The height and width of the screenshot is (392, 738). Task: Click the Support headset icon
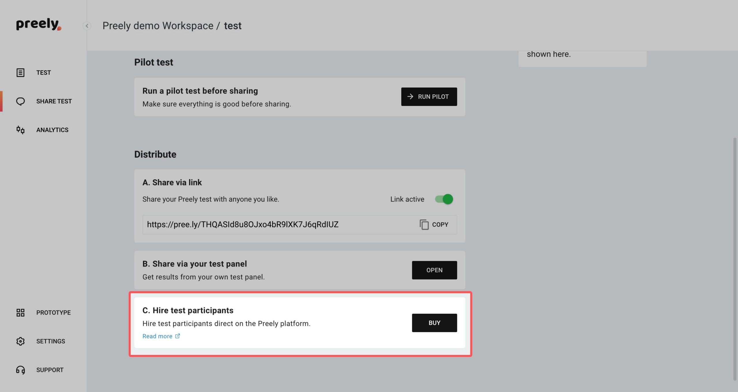click(x=20, y=370)
